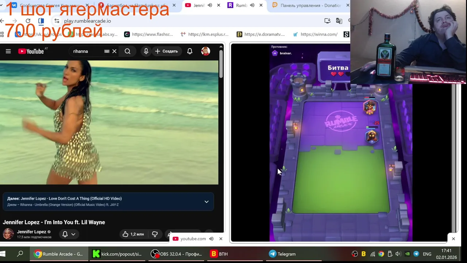
Task: Open subscription notification bell dropdown
Action: click(69, 234)
